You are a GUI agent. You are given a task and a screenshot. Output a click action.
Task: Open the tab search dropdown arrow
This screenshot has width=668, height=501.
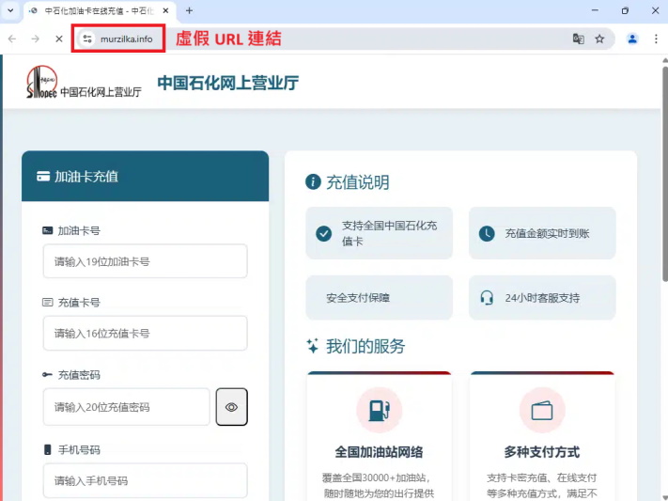tap(10, 10)
